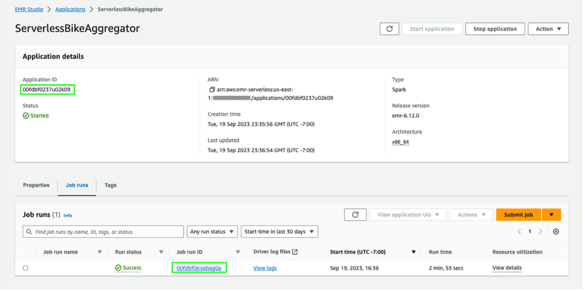Viewport: 585px width, 291px height.
Task: Go to Applications breadcrumb link
Action: click(x=70, y=9)
